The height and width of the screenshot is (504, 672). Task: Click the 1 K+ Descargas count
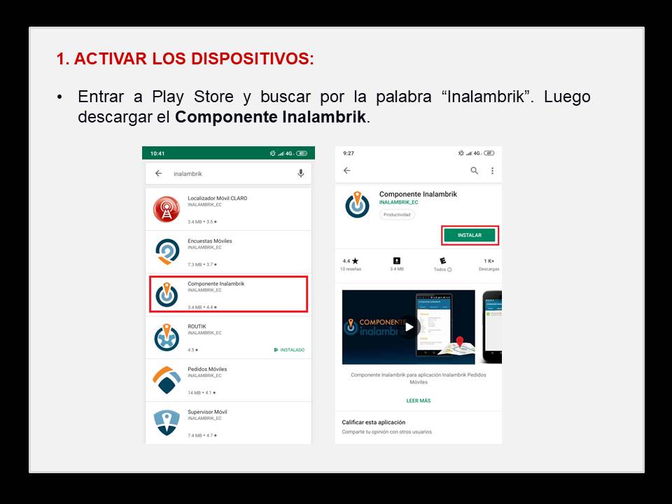489,265
